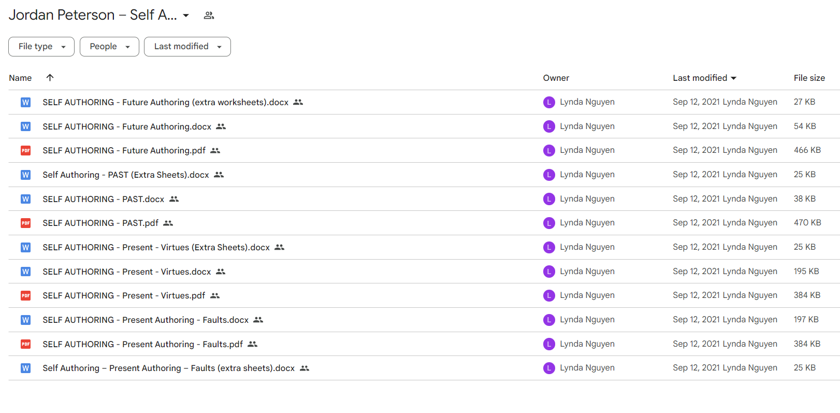Viewport: 840px width, 413px height.
Task: Click the File size column header
Action: [809, 78]
